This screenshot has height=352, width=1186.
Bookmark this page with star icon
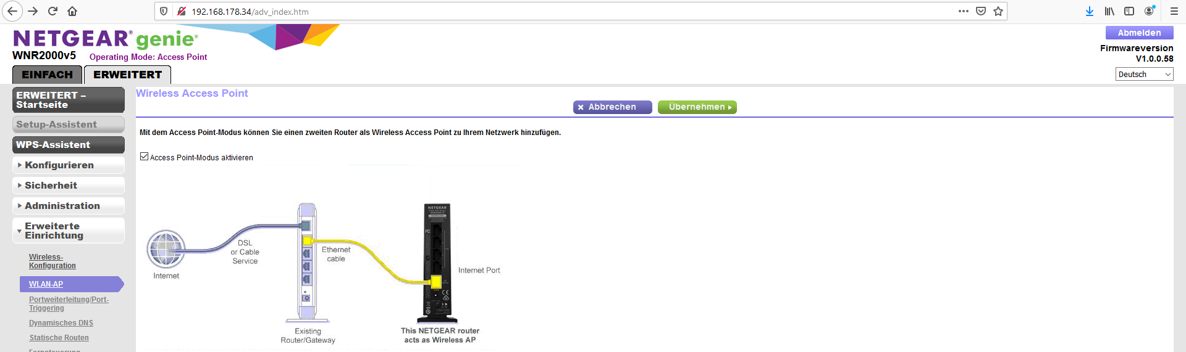pyautogui.click(x=998, y=11)
